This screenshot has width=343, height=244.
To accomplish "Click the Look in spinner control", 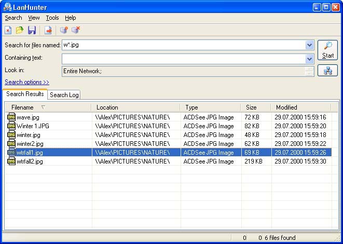I will [309, 71].
